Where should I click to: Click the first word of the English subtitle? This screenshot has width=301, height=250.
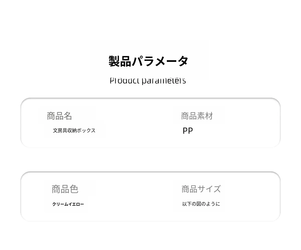[124, 81]
